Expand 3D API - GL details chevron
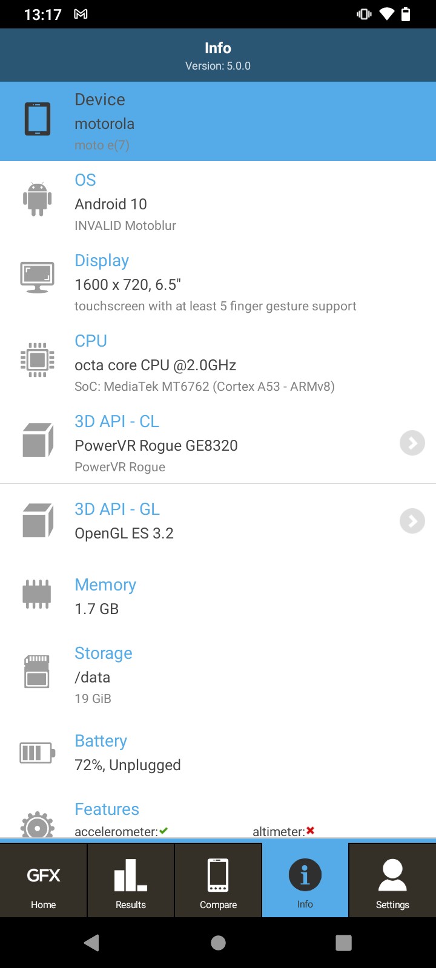436x968 pixels. coord(412,521)
